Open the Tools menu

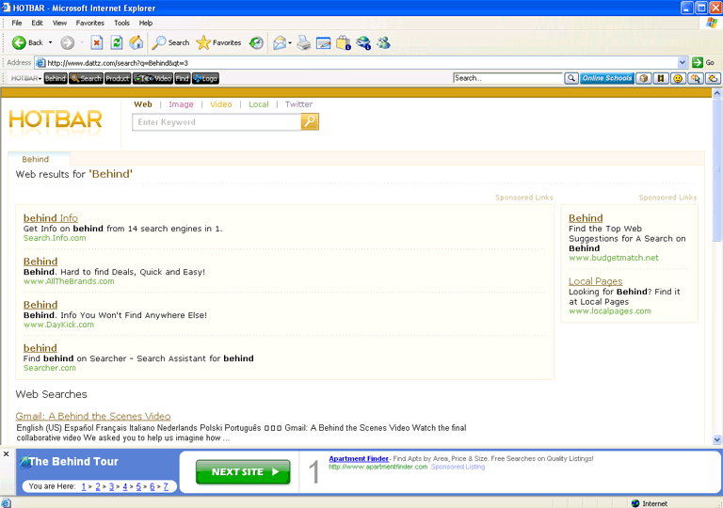coord(122,23)
